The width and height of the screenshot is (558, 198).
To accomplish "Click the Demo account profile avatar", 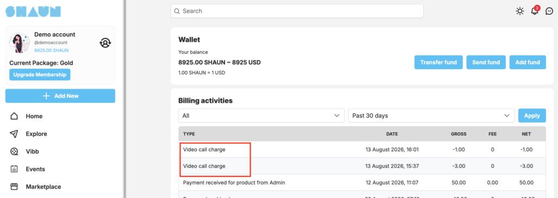I will point(20,43).
